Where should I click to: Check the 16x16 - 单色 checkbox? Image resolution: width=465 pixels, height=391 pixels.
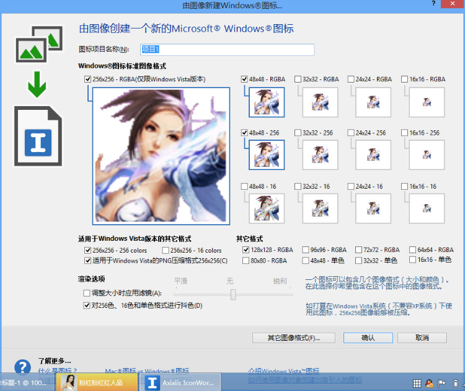click(x=412, y=260)
